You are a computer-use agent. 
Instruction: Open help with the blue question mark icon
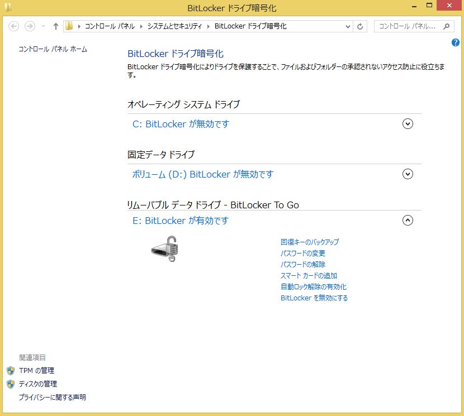tap(456, 43)
